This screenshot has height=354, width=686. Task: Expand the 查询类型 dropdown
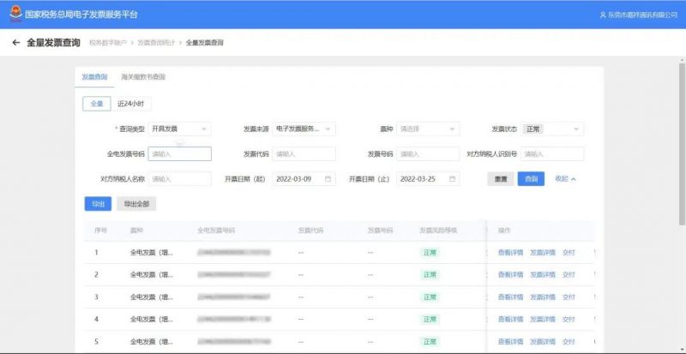pyautogui.click(x=179, y=129)
